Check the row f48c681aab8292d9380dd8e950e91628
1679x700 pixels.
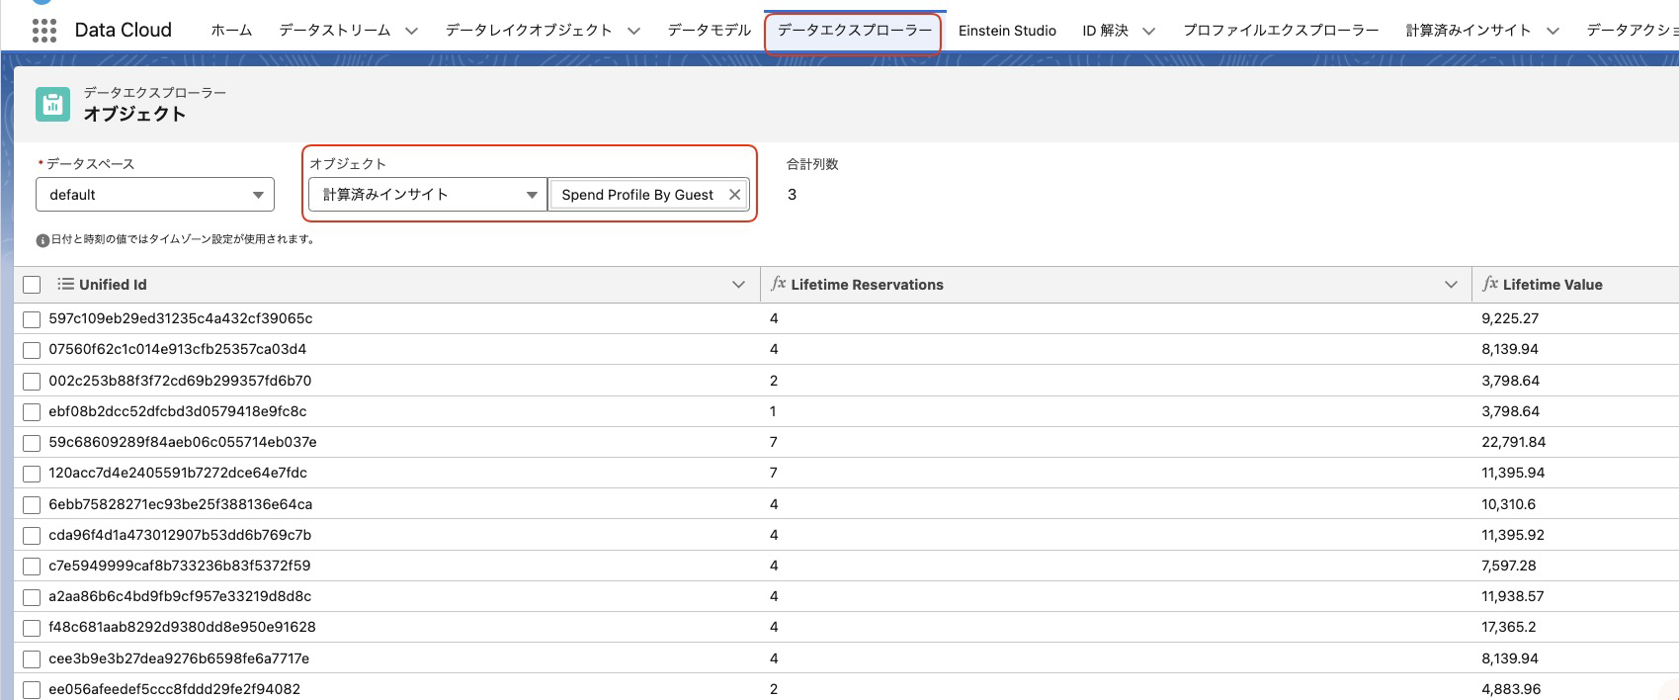[32, 628]
